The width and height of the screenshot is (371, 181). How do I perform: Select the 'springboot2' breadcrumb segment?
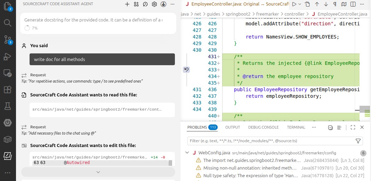pyautogui.click(x=239, y=14)
